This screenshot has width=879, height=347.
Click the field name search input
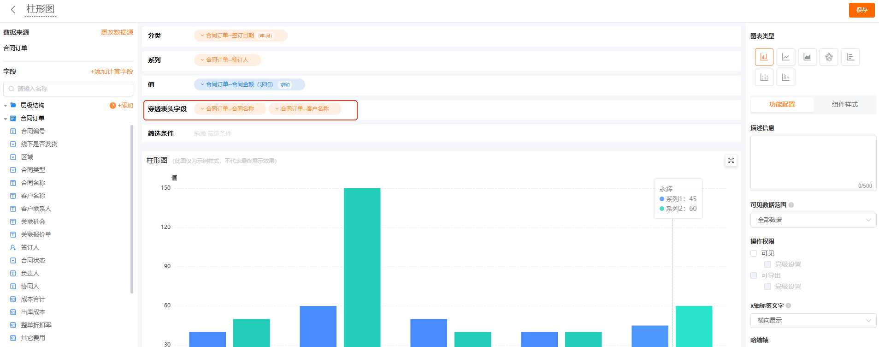pyautogui.click(x=69, y=89)
